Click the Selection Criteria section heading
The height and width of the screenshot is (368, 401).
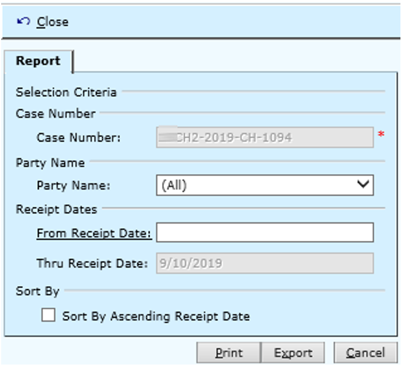tap(66, 92)
